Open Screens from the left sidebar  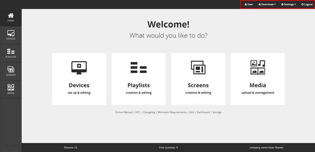pyautogui.click(x=11, y=72)
